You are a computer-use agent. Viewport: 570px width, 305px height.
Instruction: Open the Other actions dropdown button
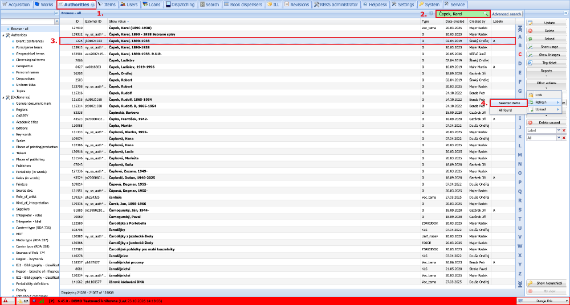pos(547,85)
